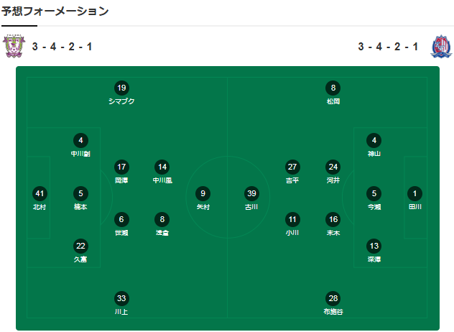
Task: Click the left team's 3-4-2-1 formation text
Action: tap(62, 47)
